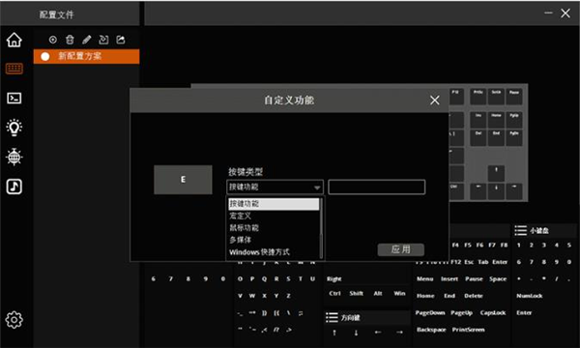
Task: Pick Menu in the key list
Action: coord(425,278)
